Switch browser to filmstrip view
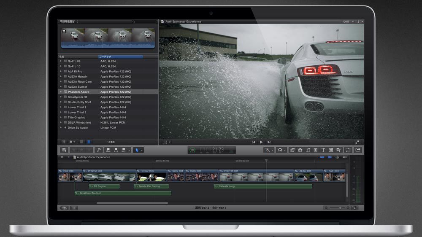Image resolution: width=422 pixels, height=237 pixels. pos(81,142)
